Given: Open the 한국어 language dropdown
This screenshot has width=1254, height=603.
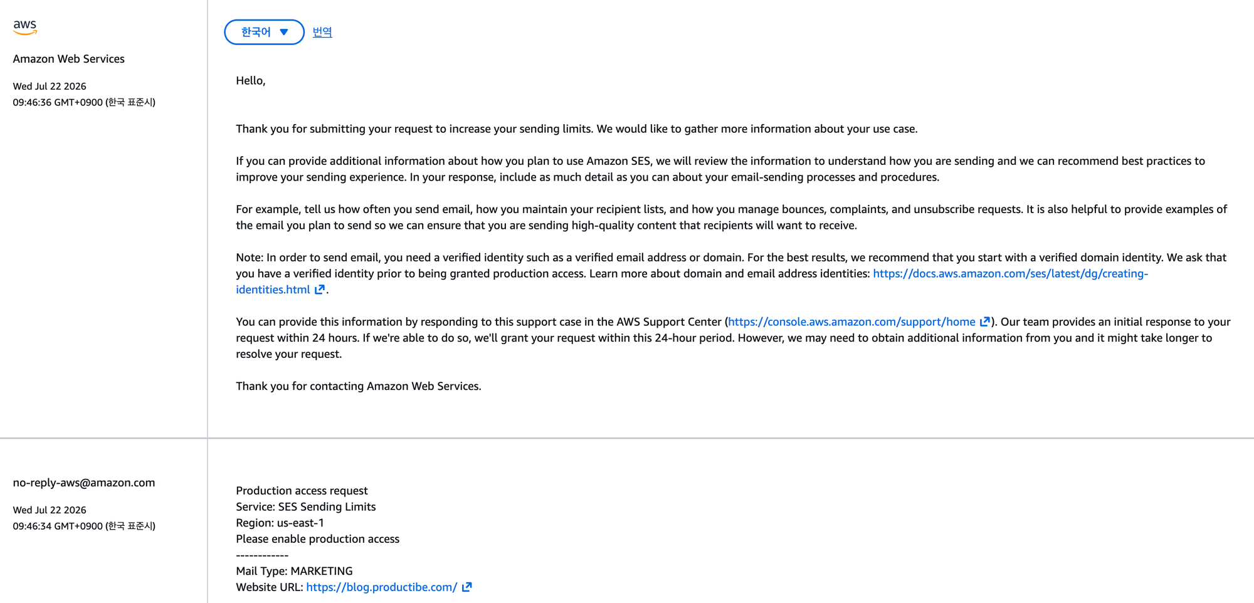Looking at the screenshot, I should click(x=264, y=32).
